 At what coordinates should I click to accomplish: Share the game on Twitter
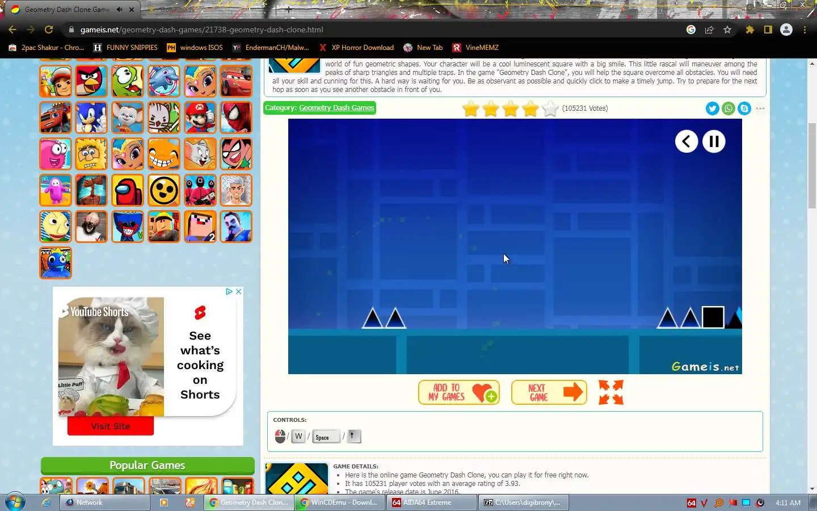[x=713, y=108]
